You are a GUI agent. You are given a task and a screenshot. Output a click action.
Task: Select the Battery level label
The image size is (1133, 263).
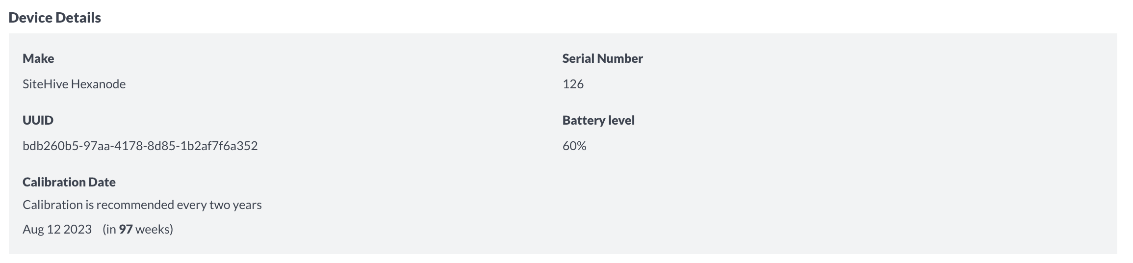click(598, 120)
